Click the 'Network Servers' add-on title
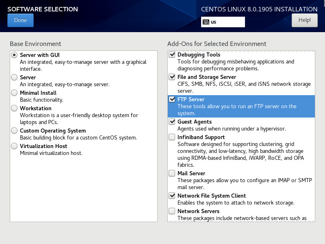This screenshot has width=325, height=244. coord(199,211)
